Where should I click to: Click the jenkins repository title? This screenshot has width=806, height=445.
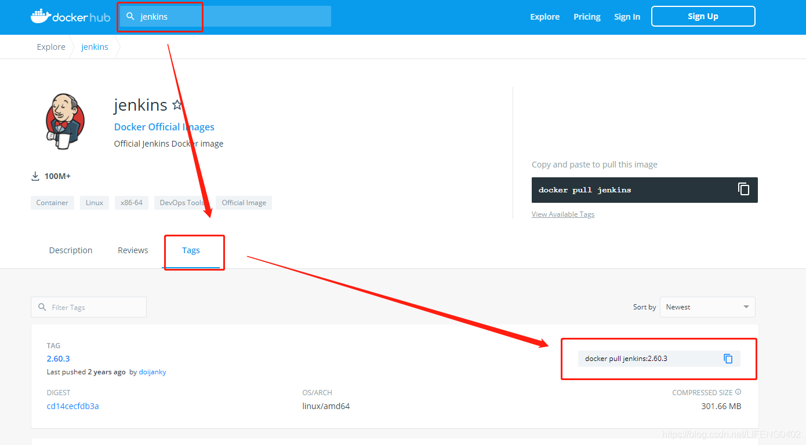[141, 105]
